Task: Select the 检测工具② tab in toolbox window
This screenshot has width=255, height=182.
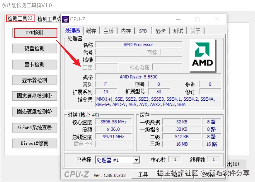Action: click(49, 19)
